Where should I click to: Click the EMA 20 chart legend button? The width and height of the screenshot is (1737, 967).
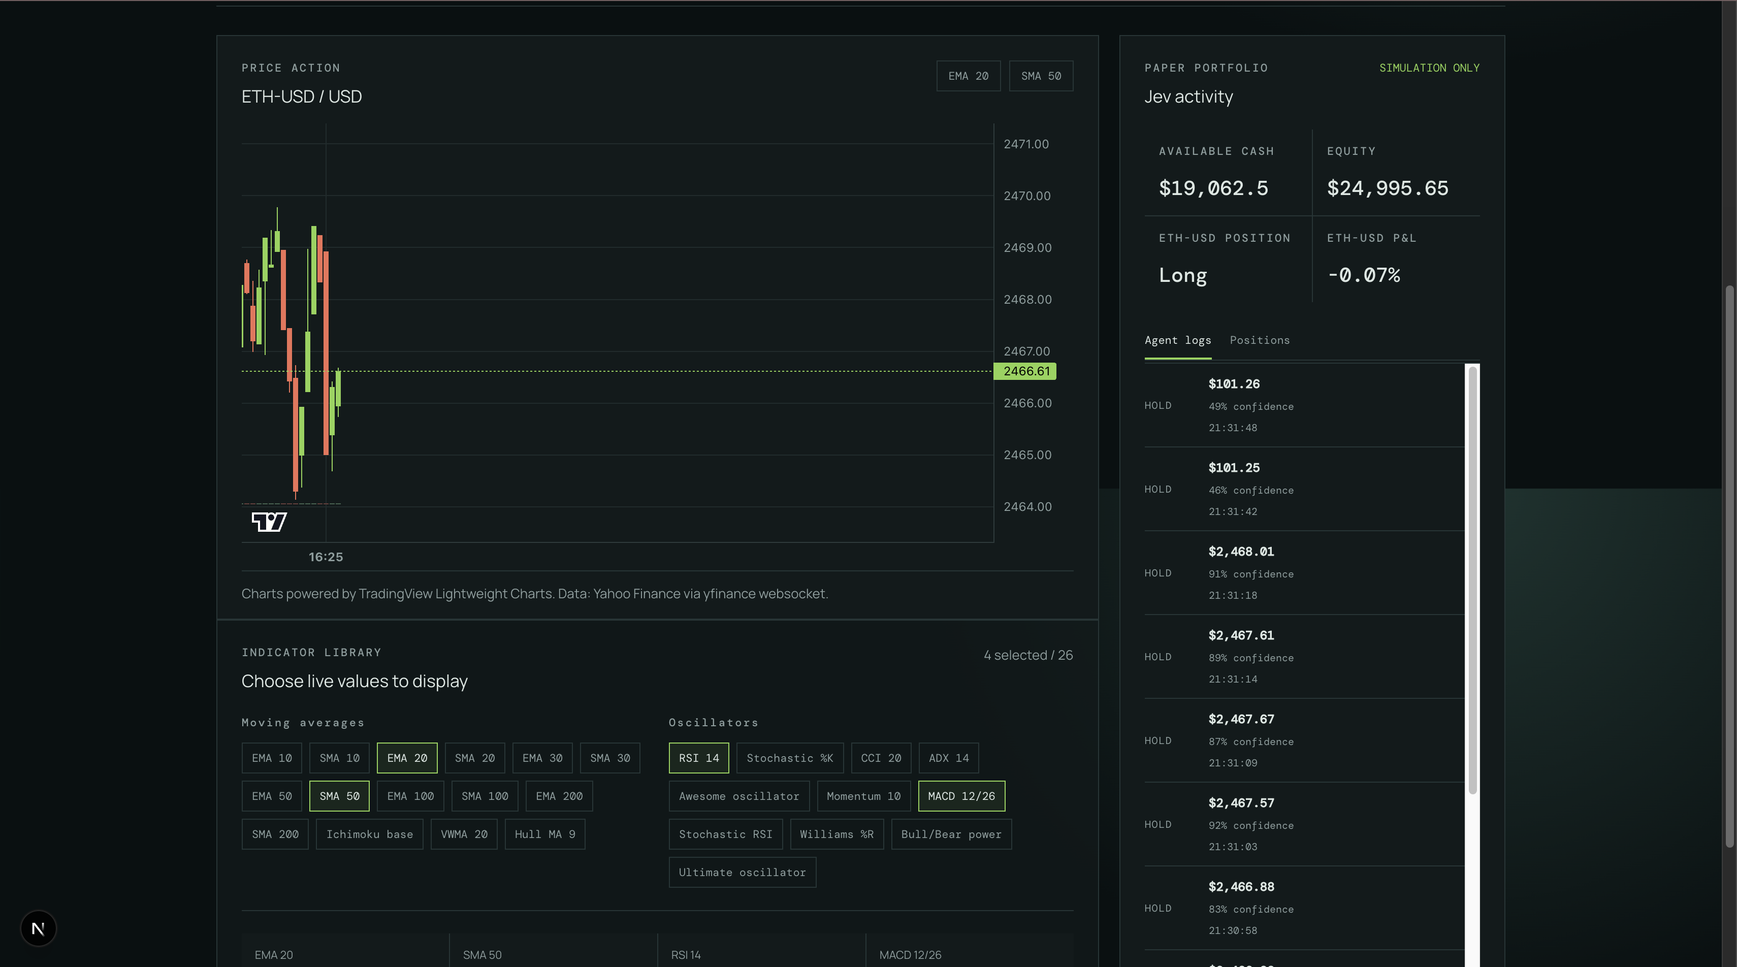[968, 76]
